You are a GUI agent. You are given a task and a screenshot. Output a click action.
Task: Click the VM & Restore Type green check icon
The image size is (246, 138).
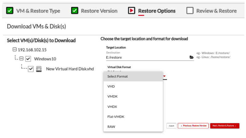pyautogui.click(x=10, y=11)
